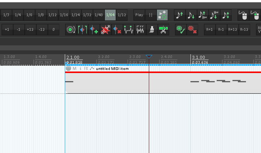Click the short MIDI note at item start
This screenshot has height=153, width=261.
click(x=69, y=81)
